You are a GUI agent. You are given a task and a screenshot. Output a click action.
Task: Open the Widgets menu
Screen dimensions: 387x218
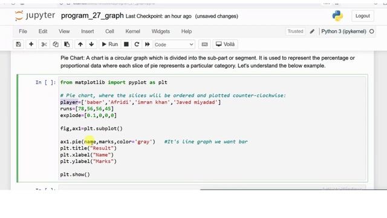point(161,31)
